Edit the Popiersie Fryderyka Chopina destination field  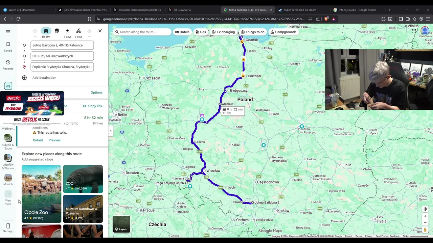coord(62,67)
